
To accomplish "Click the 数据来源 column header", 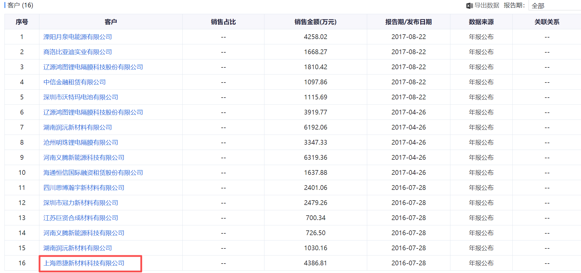I will click(481, 22).
